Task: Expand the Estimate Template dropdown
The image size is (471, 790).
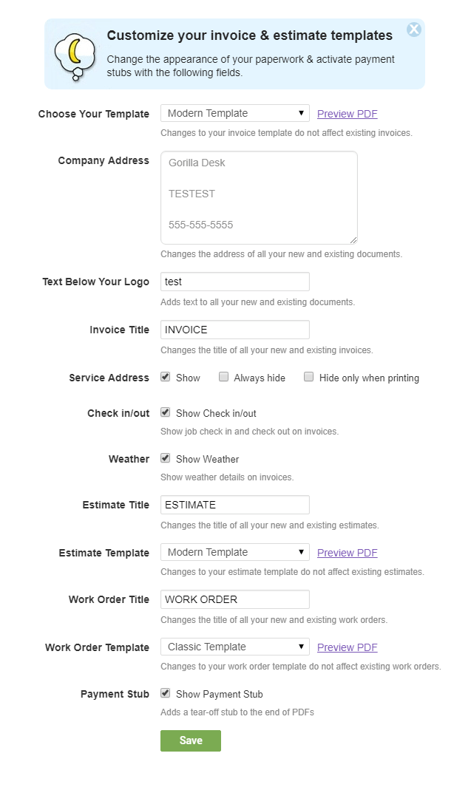Action: 235,552
